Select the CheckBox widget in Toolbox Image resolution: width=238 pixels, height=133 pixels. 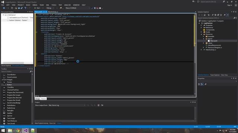(10, 87)
